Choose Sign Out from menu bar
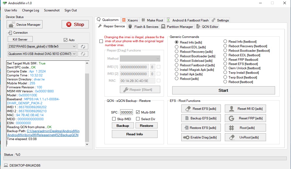 71,10
